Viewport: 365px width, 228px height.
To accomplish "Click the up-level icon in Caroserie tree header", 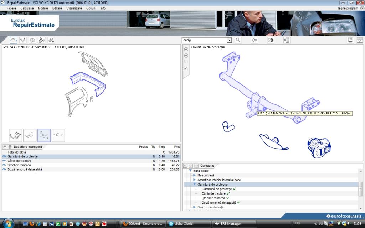I will pyautogui.click(x=185, y=166).
